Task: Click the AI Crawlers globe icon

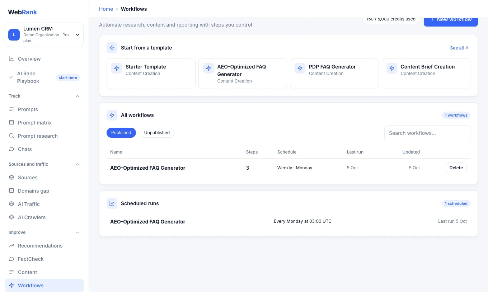Action: (11, 217)
